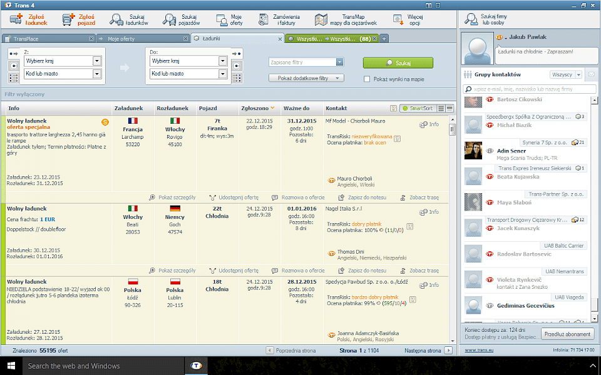Open Info for Mf Model - Chiorboli Mauro
The height and width of the screenshot is (375, 601).
429,124
